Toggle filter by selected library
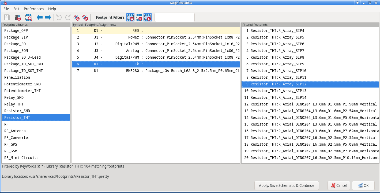 (148, 18)
